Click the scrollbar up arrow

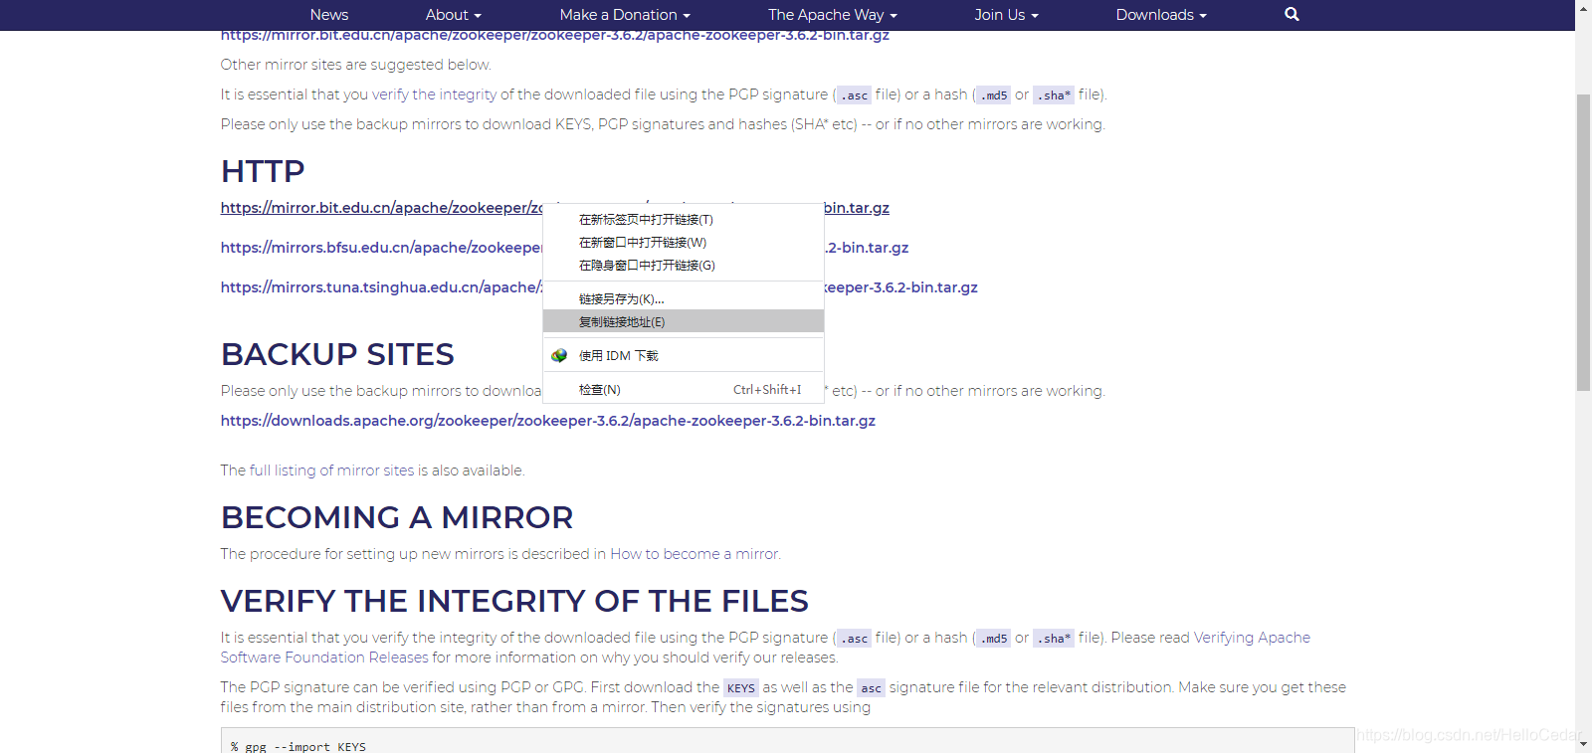click(1583, 7)
